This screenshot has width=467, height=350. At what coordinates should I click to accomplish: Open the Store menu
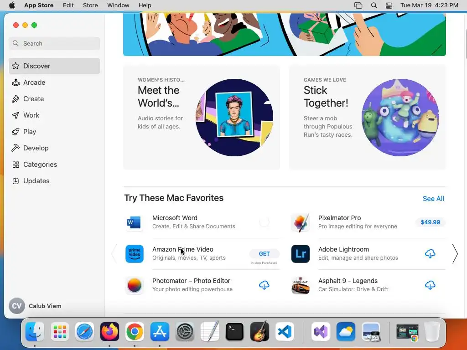(90, 5)
